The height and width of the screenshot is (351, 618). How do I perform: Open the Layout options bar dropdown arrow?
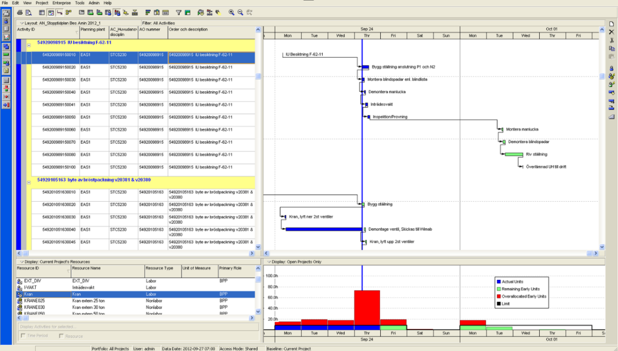pos(22,23)
